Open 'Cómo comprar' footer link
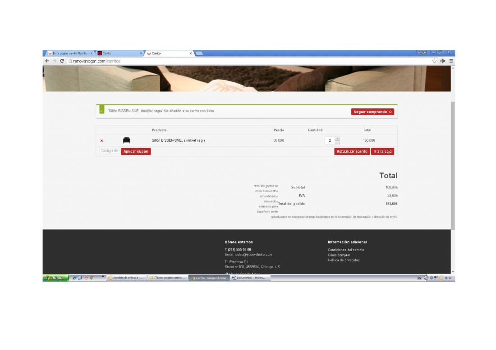The image size is (496, 350). pyautogui.click(x=339, y=255)
